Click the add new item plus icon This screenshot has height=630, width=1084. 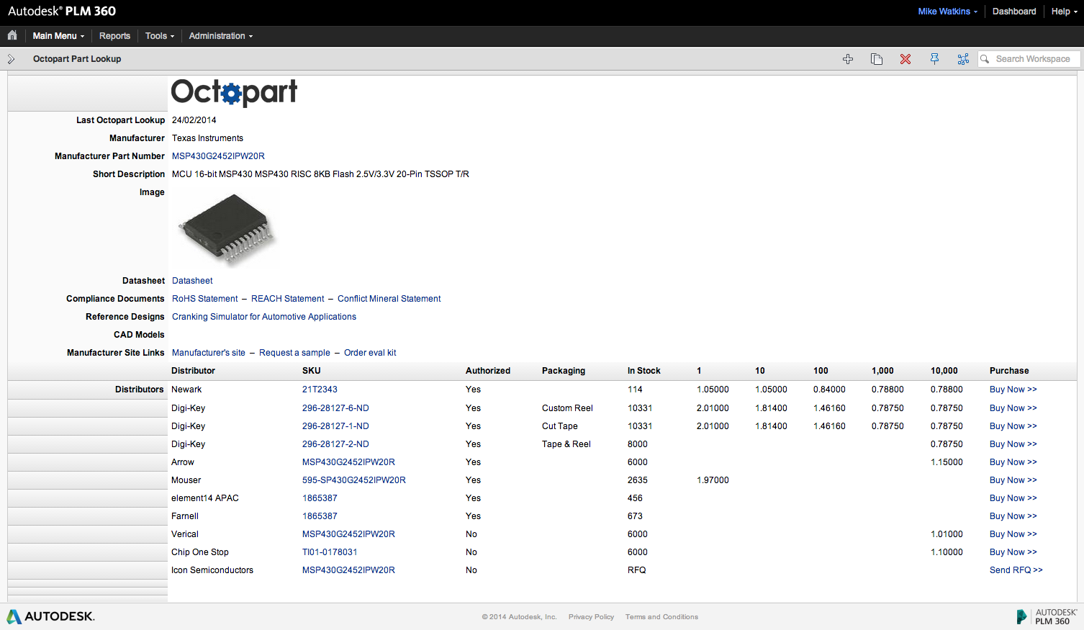pyautogui.click(x=848, y=59)
